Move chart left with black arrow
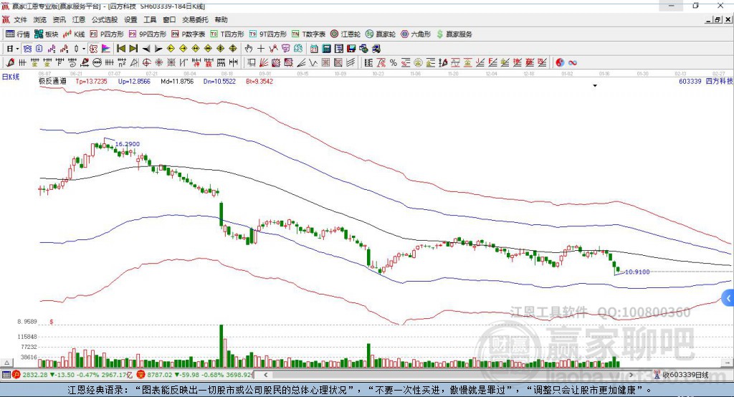The width and height of the screenshot is (734, 397). pyautogui.click(x=146, y=49)
